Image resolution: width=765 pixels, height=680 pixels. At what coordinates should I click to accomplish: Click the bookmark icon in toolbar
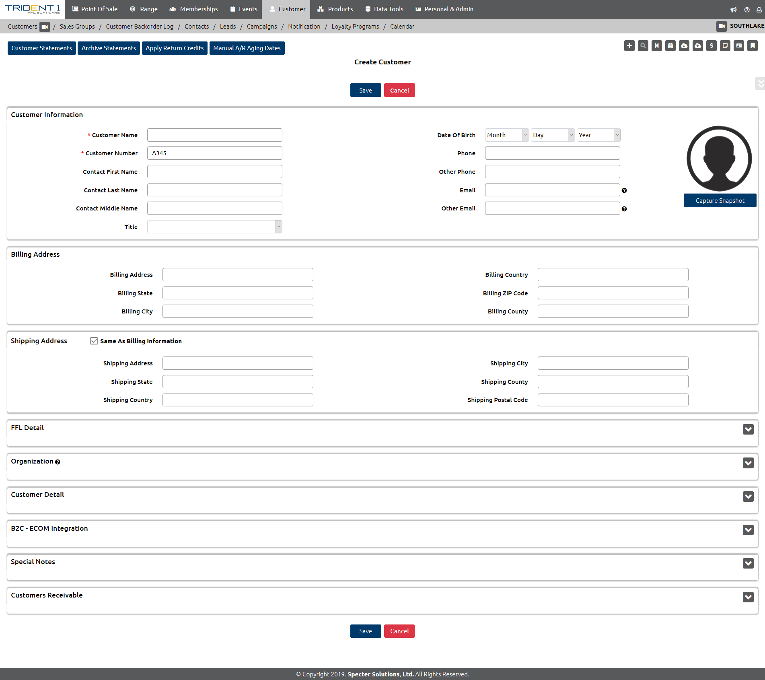click(x=753, y=46)
